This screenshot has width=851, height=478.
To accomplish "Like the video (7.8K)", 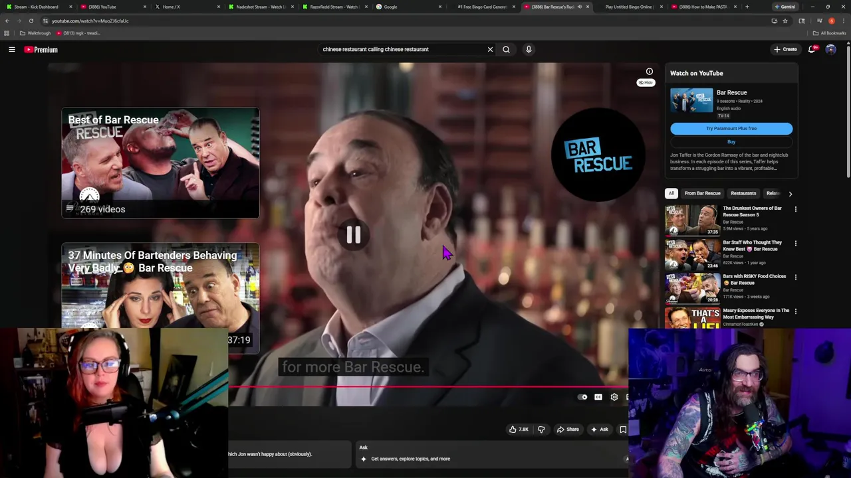I will [519, 430].
